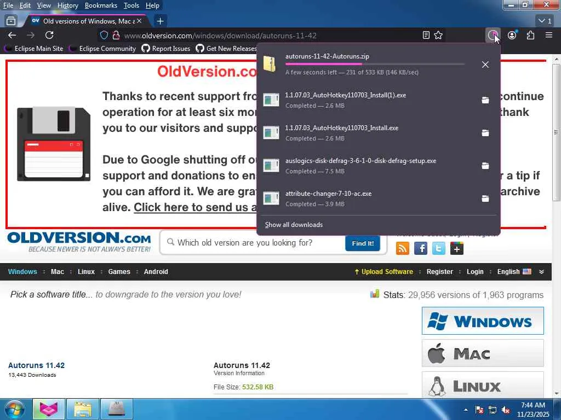This screenshot has width=561, height=420.
Task: Open the Tools menu
Action: click(131, 5)
